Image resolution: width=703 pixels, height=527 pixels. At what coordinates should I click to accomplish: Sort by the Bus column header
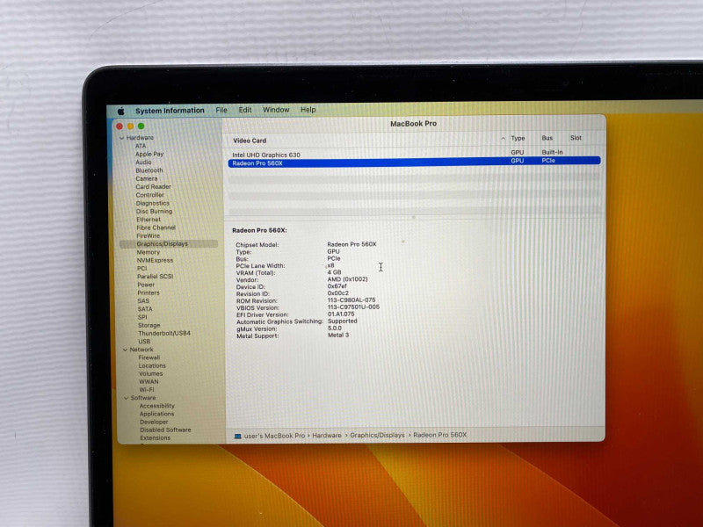547,138
